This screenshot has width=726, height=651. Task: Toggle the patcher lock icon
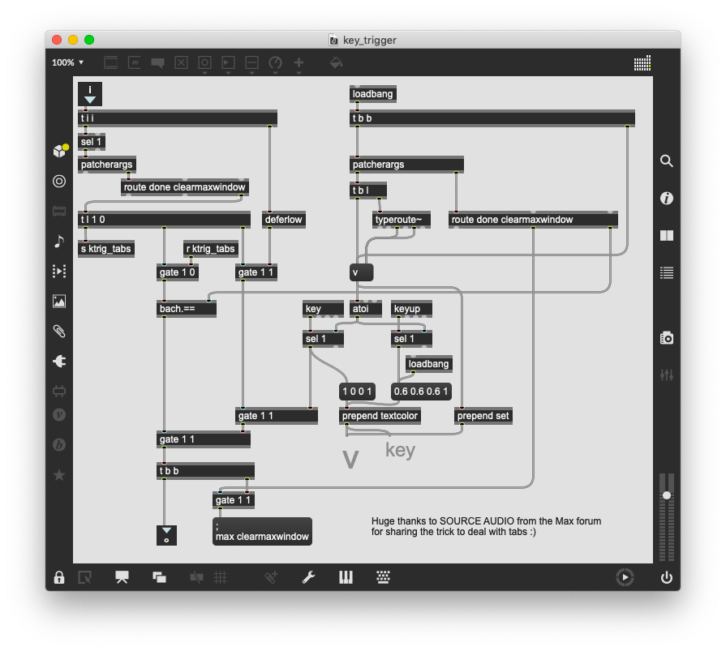(59, 577)
